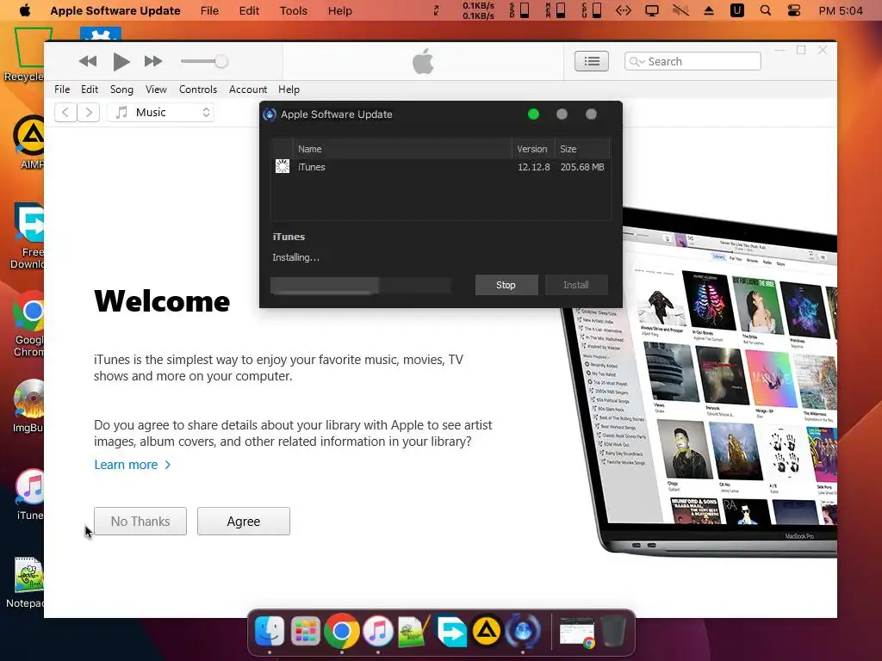Open Google Chrome from the dock
Viewport: 882px width, 661px height.
coord(341,631)
